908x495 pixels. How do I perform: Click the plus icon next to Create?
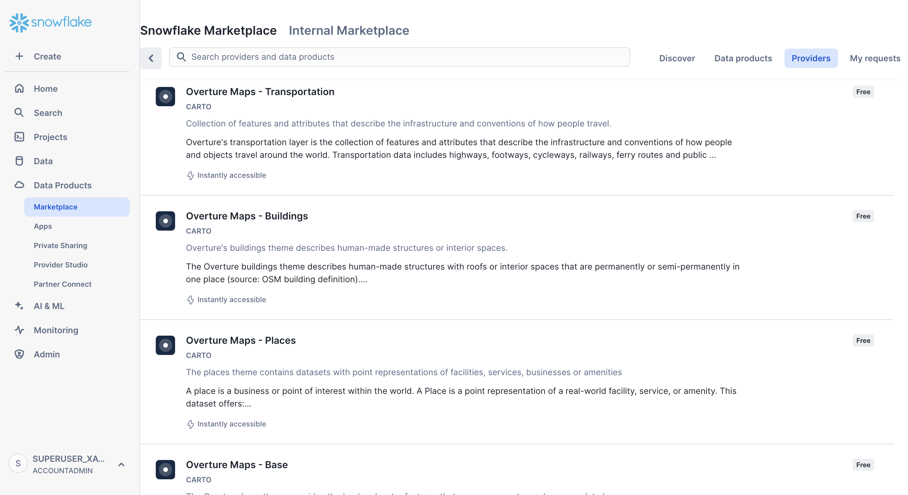tap(19, 56)
